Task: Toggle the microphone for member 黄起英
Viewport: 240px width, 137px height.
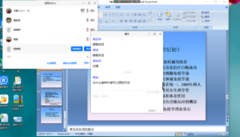Action: pyautogui.click(x=87, y=20)
